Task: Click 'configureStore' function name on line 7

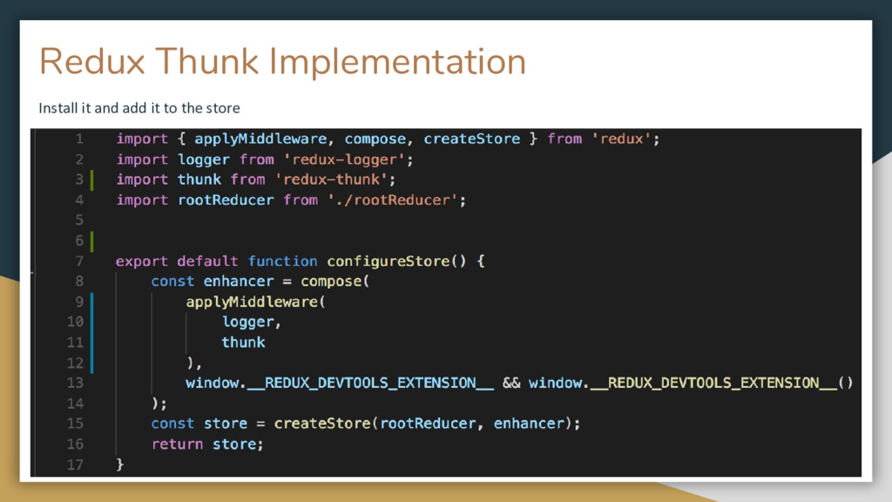Action: point(388,261)
